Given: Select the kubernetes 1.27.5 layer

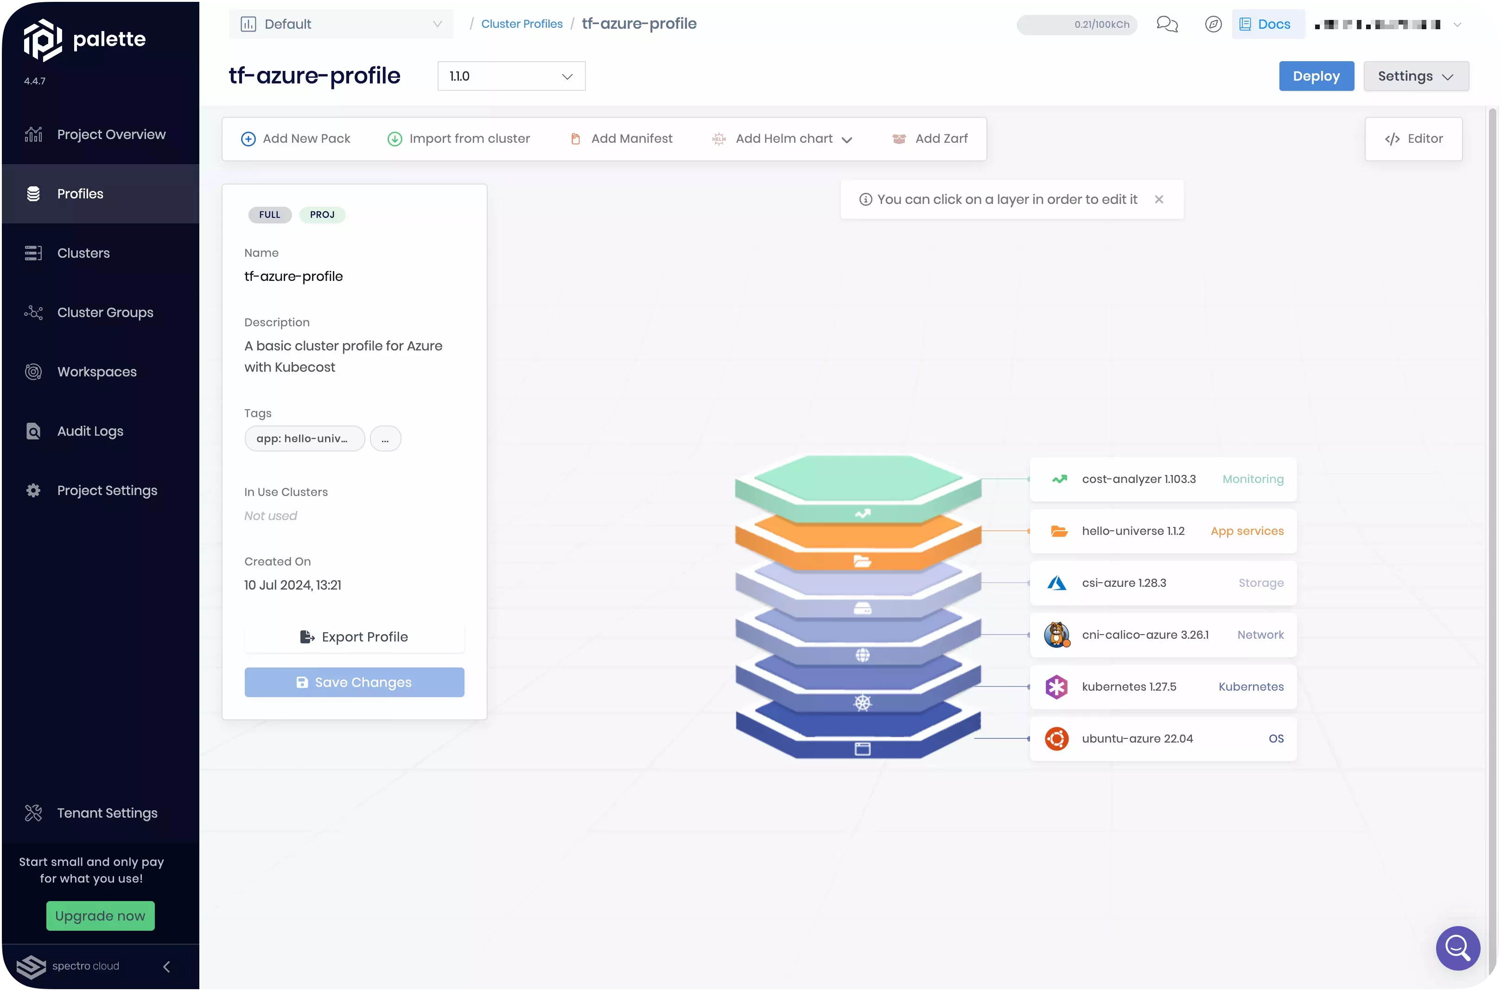Looking at the screenshot, I should [x=1163, y=686].
